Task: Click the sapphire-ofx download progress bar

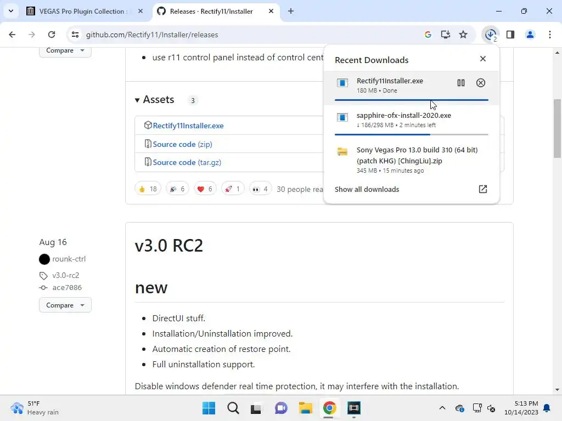Action: (412, 135)
